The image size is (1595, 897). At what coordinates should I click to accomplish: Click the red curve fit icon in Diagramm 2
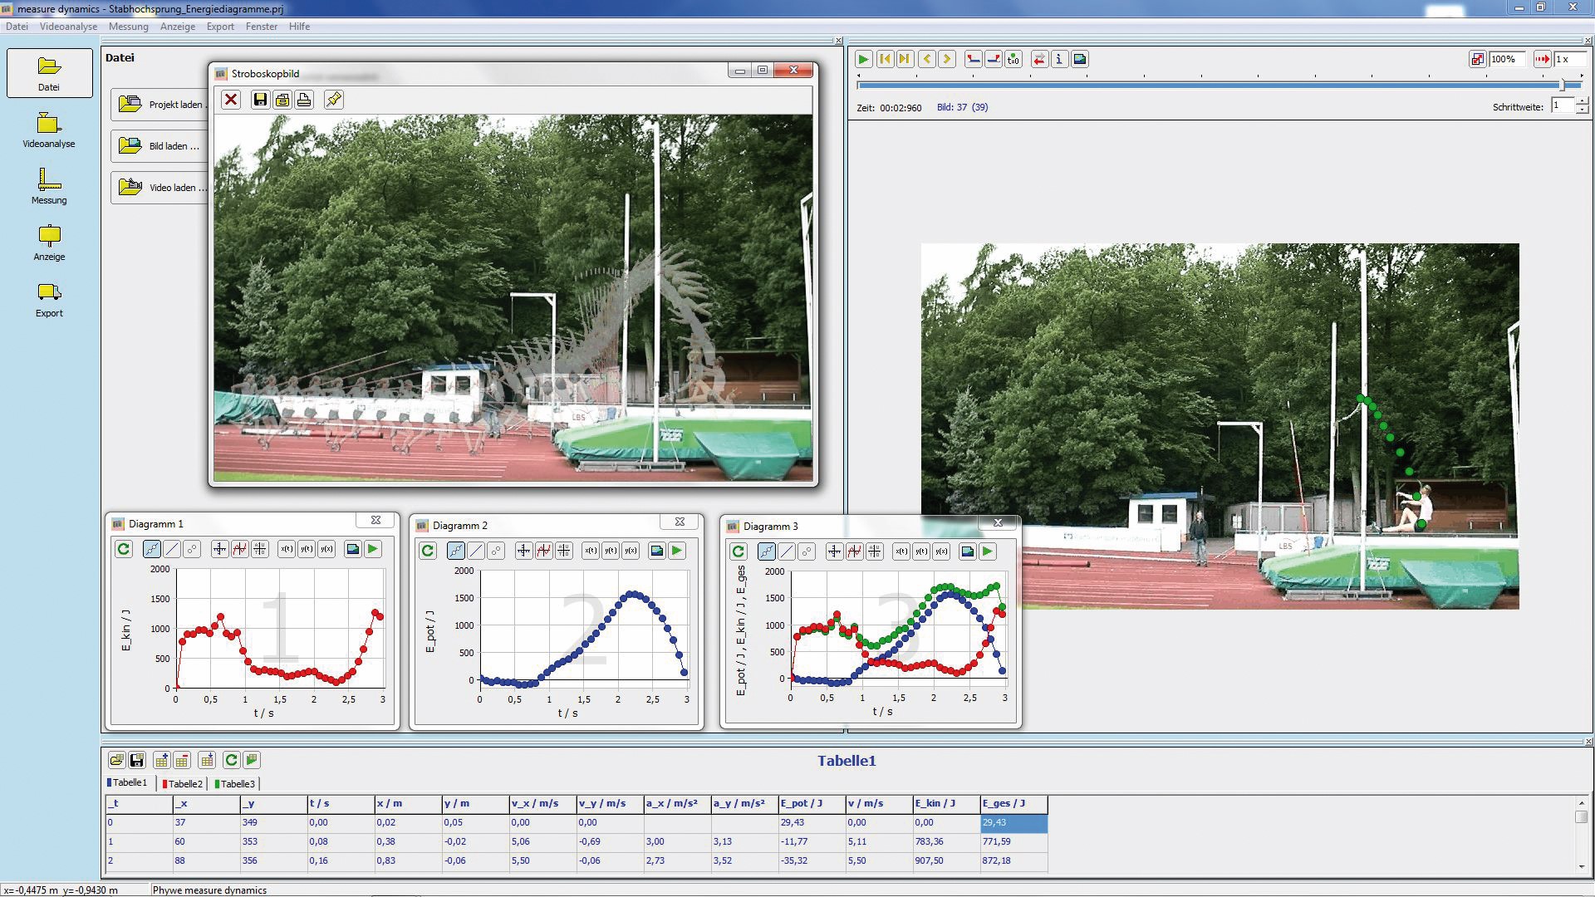544,551
